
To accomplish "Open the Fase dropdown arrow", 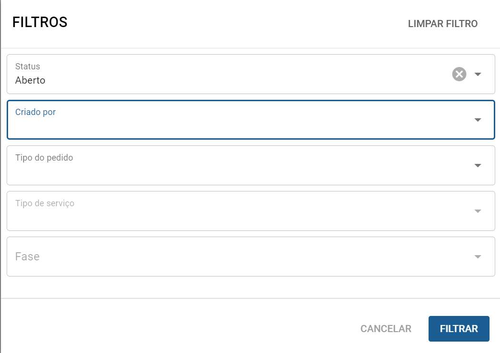I will pos(477,257).
